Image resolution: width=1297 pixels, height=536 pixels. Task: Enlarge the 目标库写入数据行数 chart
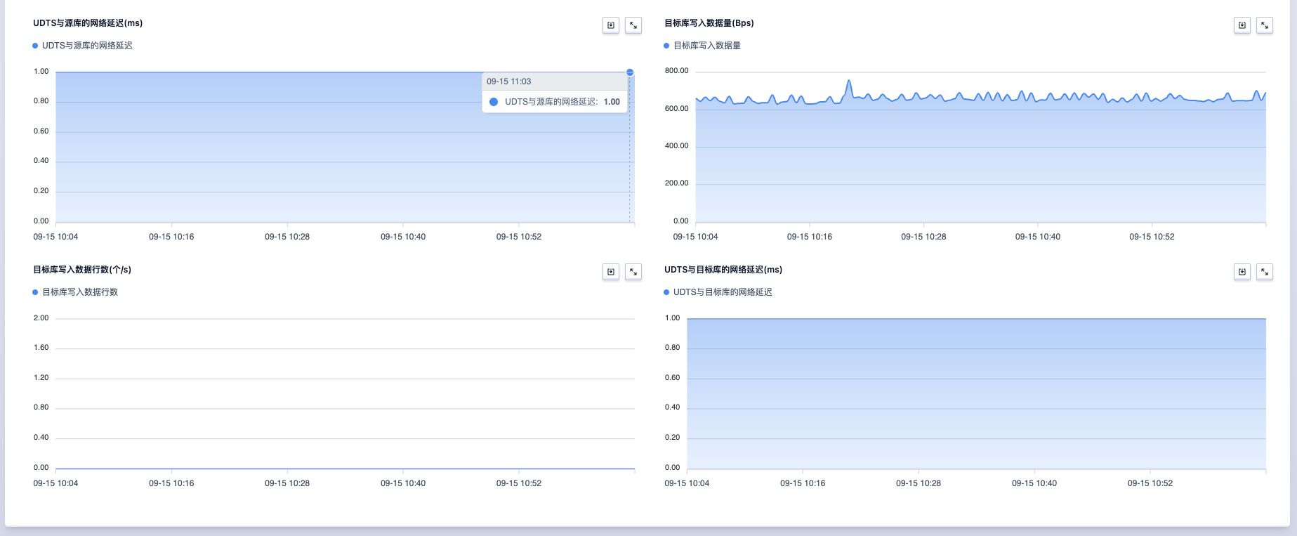(x=633, y=272)
